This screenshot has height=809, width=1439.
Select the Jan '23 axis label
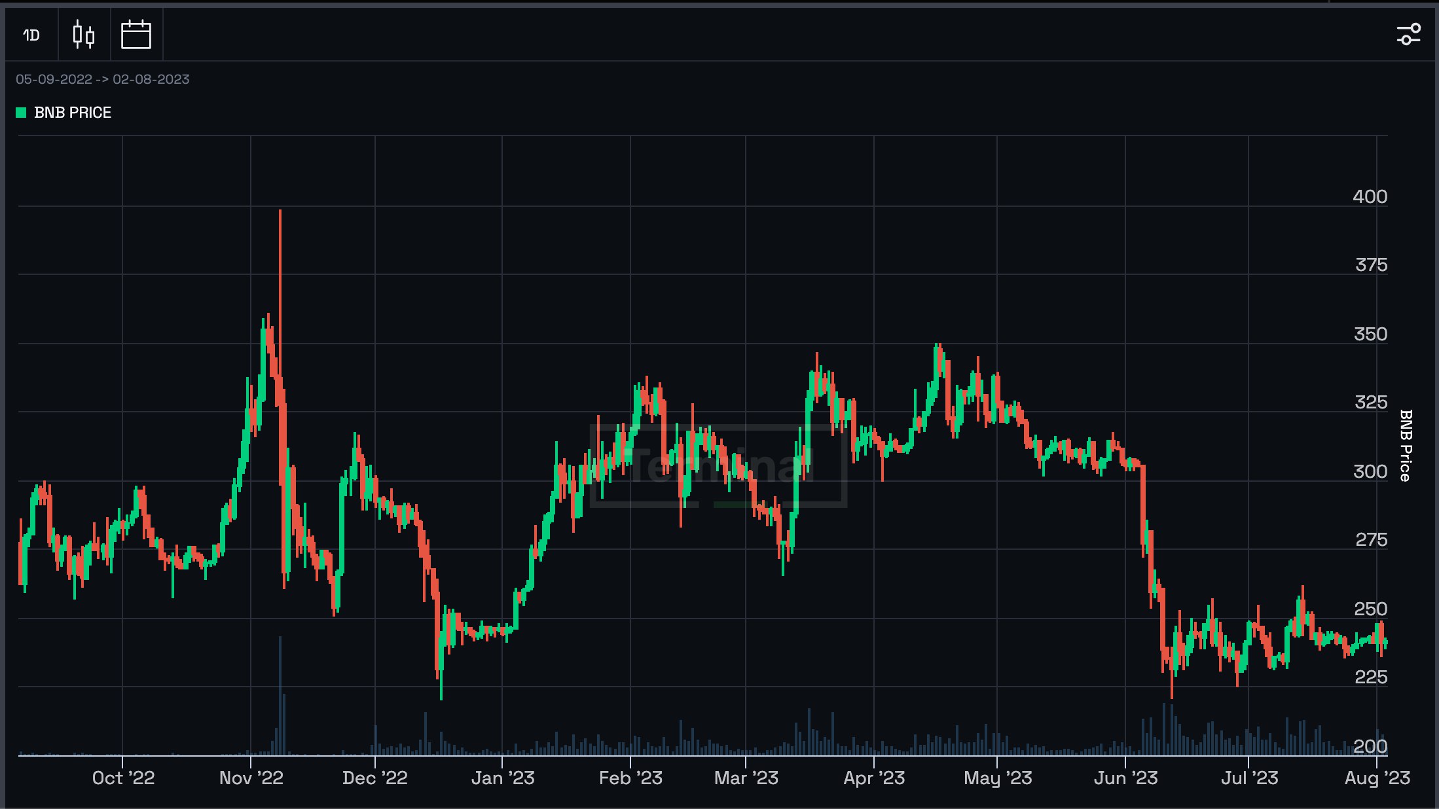503,778
